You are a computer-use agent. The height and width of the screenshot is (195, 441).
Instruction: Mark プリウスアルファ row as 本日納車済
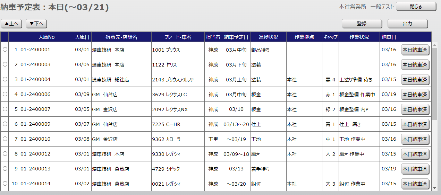415,80
